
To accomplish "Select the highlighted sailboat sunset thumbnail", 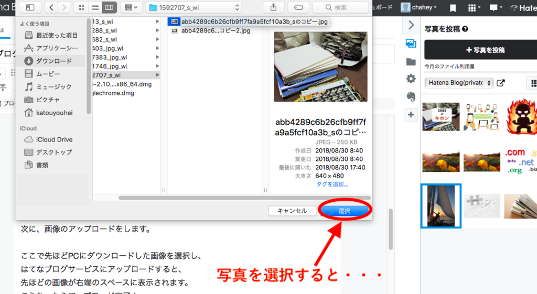I will point(441,206).
